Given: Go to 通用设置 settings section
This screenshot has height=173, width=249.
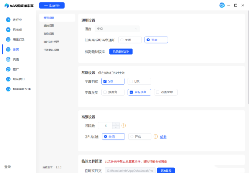Looking at the screenshot, I should click(57, 17).
